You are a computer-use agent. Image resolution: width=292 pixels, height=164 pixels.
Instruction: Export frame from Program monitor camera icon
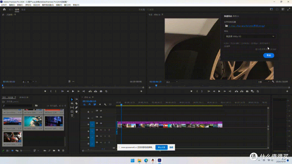click(247, 91)
